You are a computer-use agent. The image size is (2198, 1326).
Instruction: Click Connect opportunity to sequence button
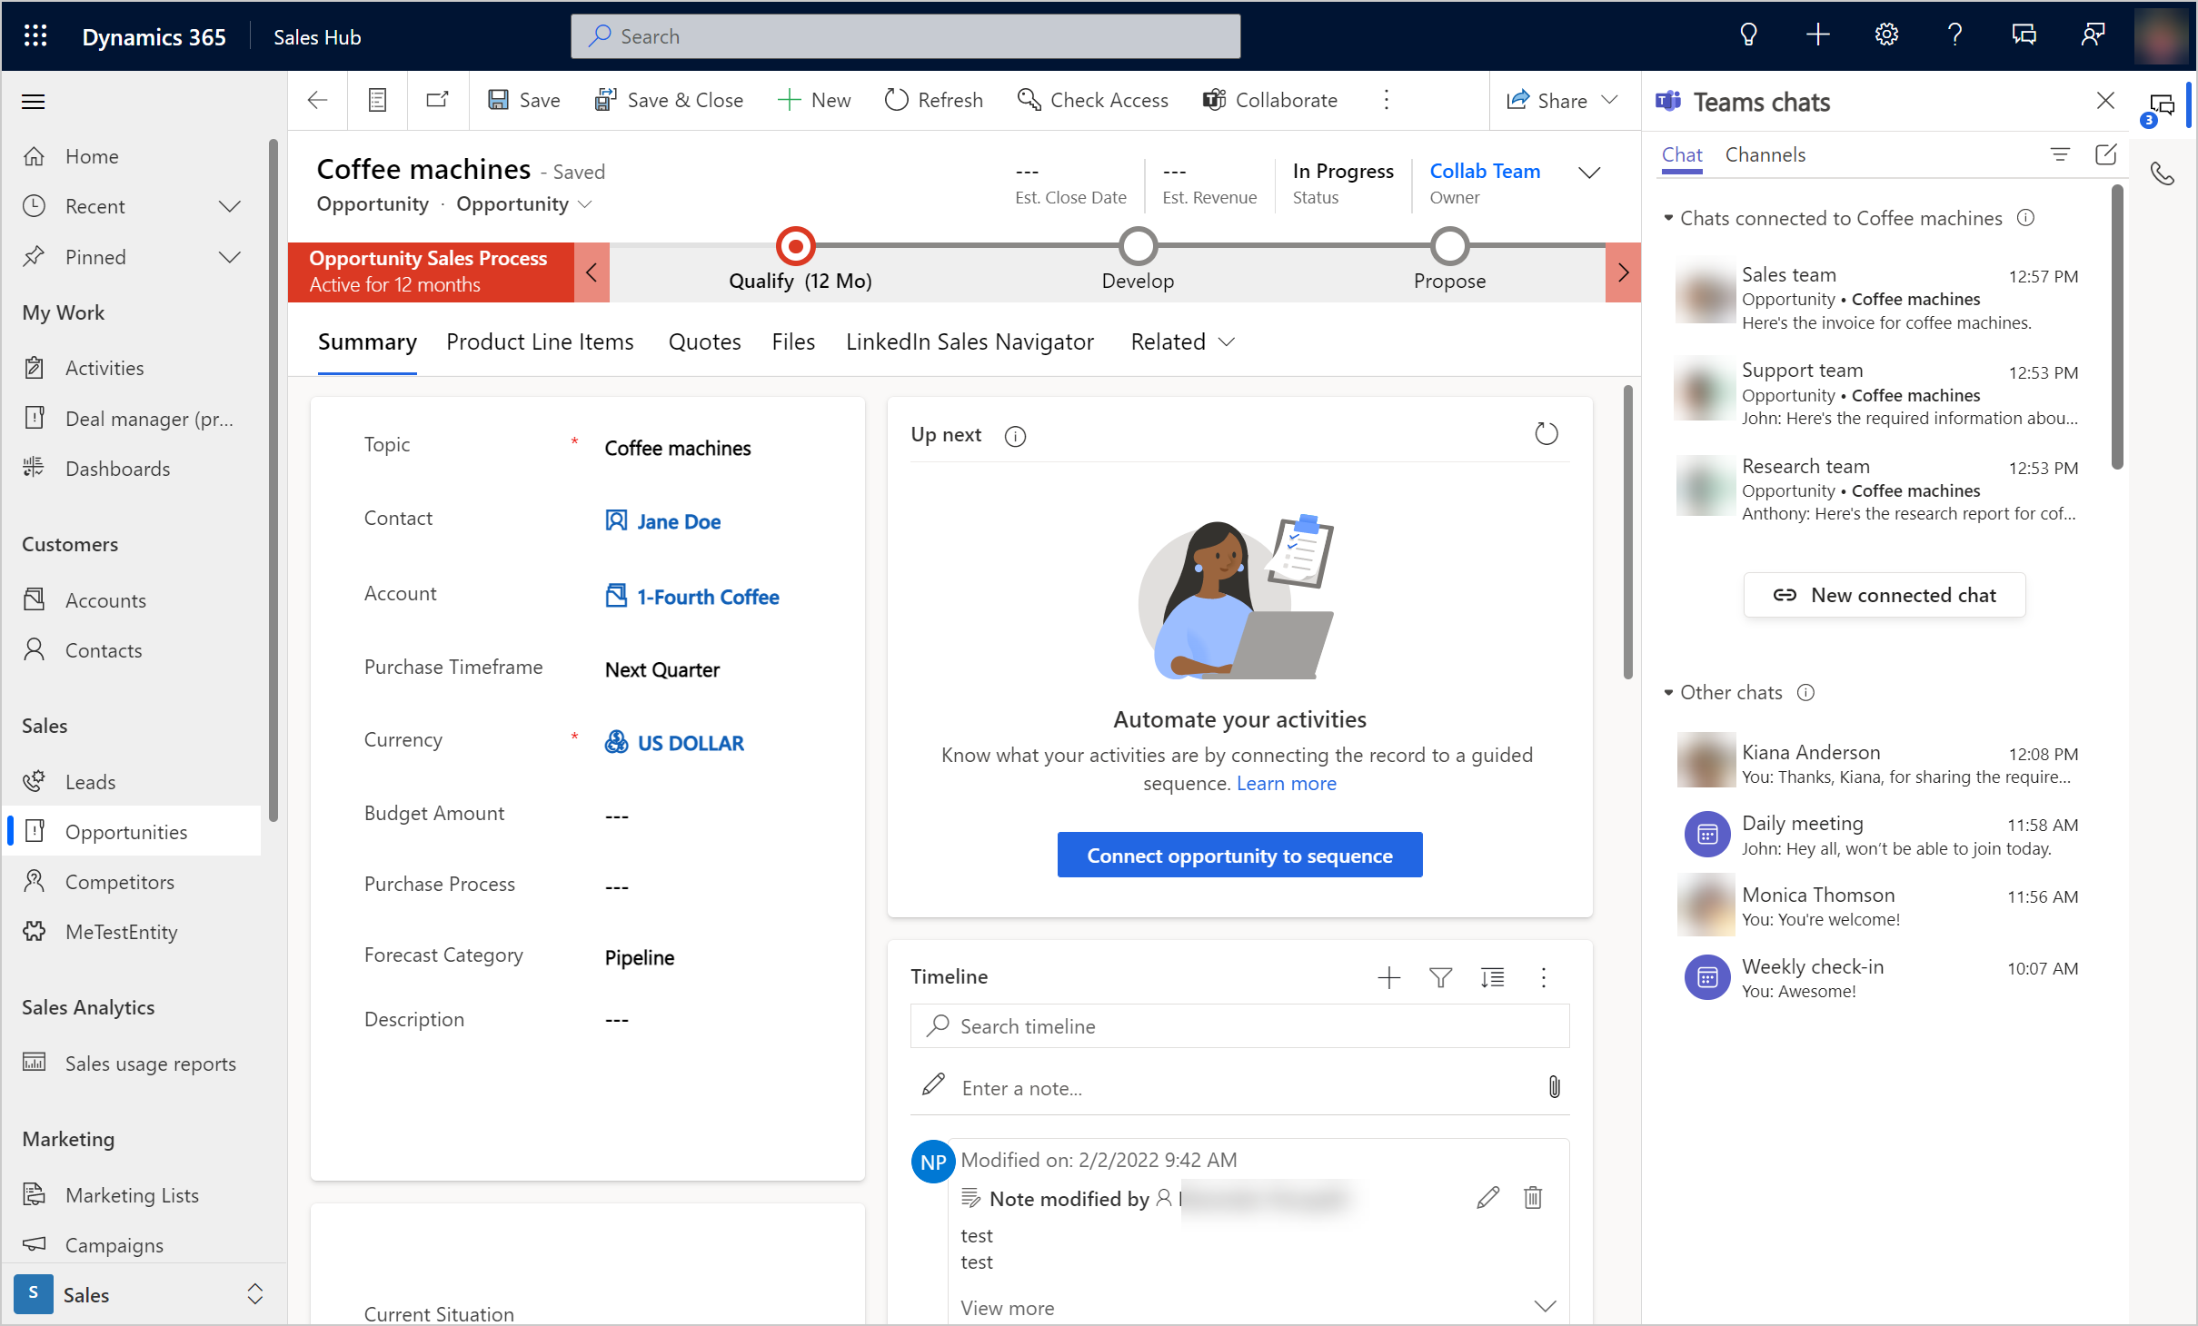point(1238,854)
